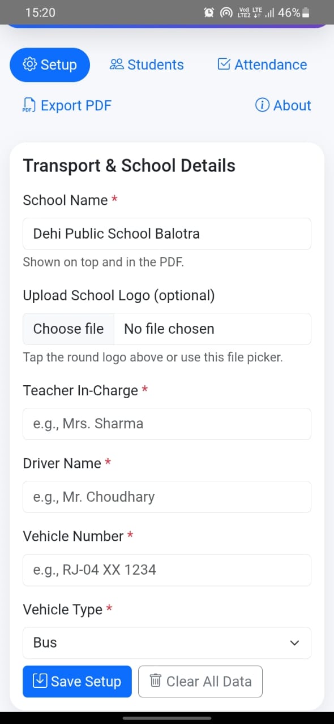This screenshot has width=334, height=724.
Task: Click the PDF document icon beside Export PDF
Action: [28, 105]
